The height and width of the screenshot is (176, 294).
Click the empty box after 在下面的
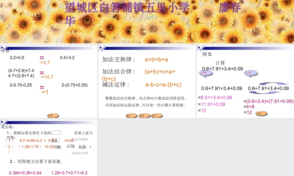56,133
